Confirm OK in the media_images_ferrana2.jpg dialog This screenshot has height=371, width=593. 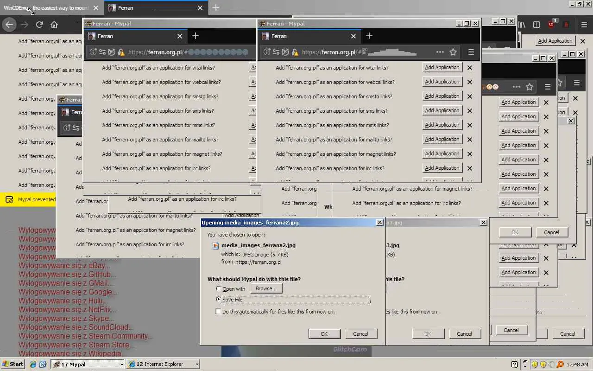pos(324,334)
